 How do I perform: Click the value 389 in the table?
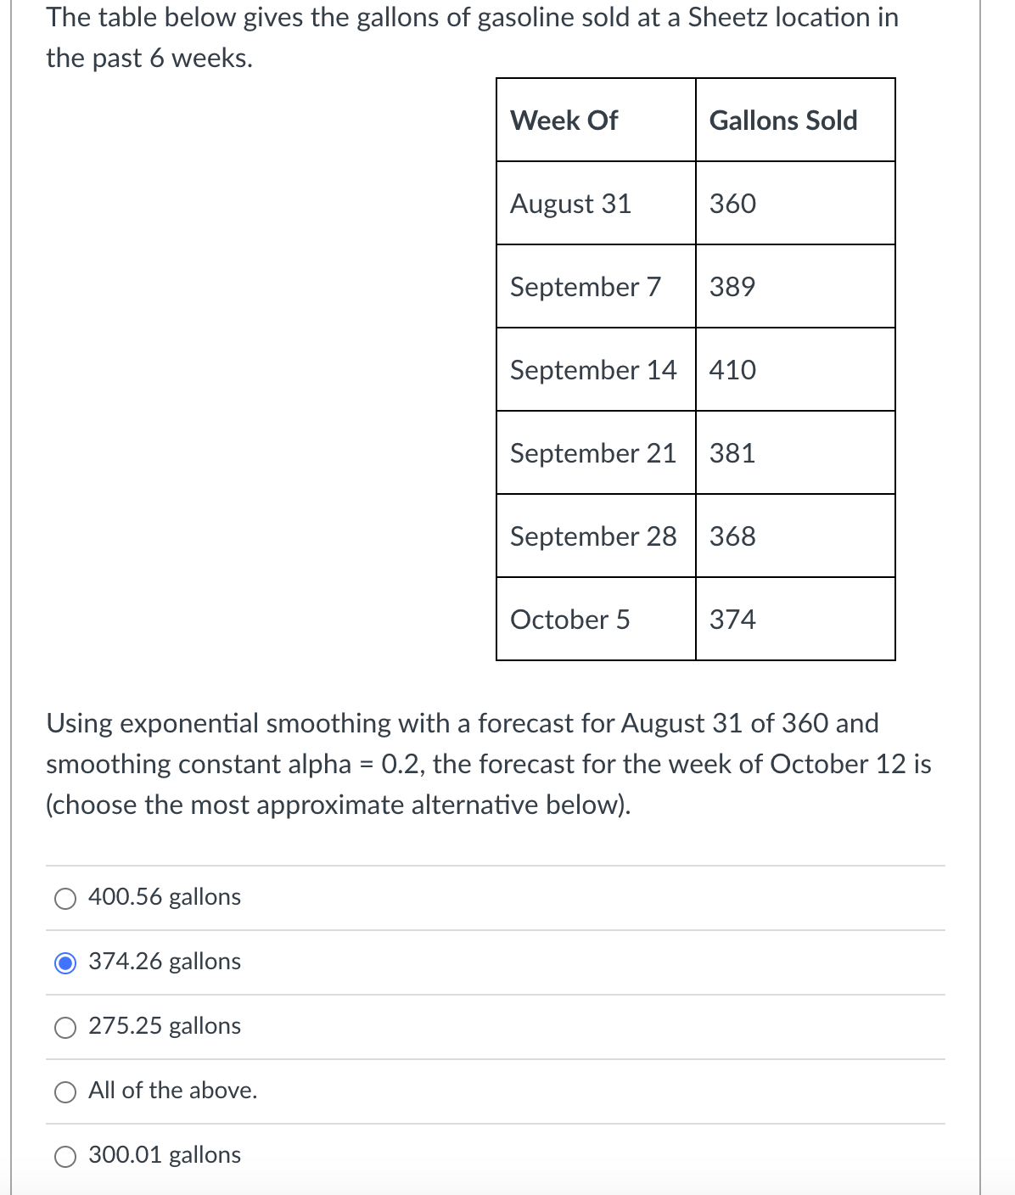[x=731, y=287]
